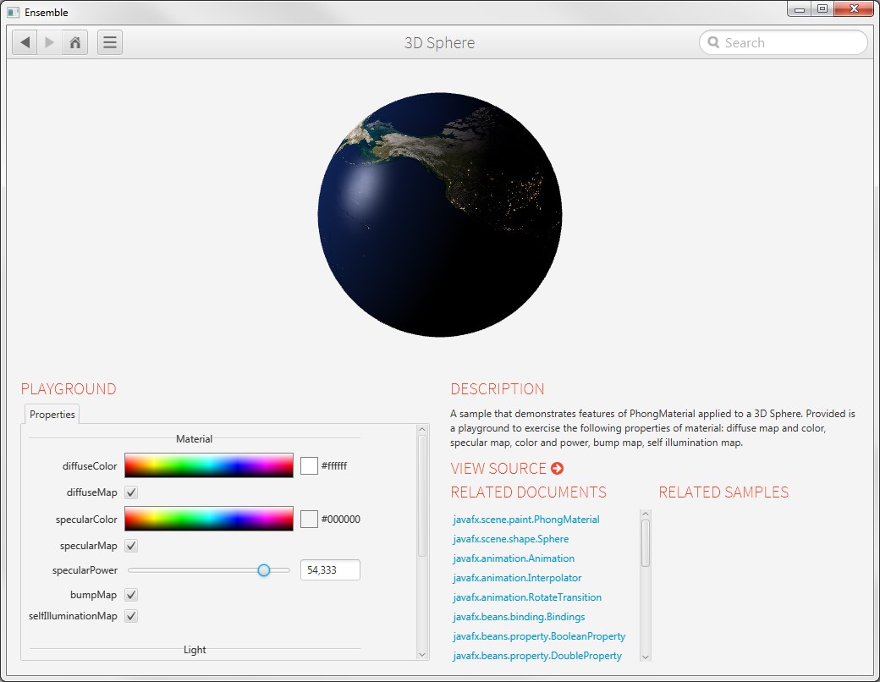Click the red arrow icon beside View Source
This screenshot has width=880, height=682.
point(557,469)
